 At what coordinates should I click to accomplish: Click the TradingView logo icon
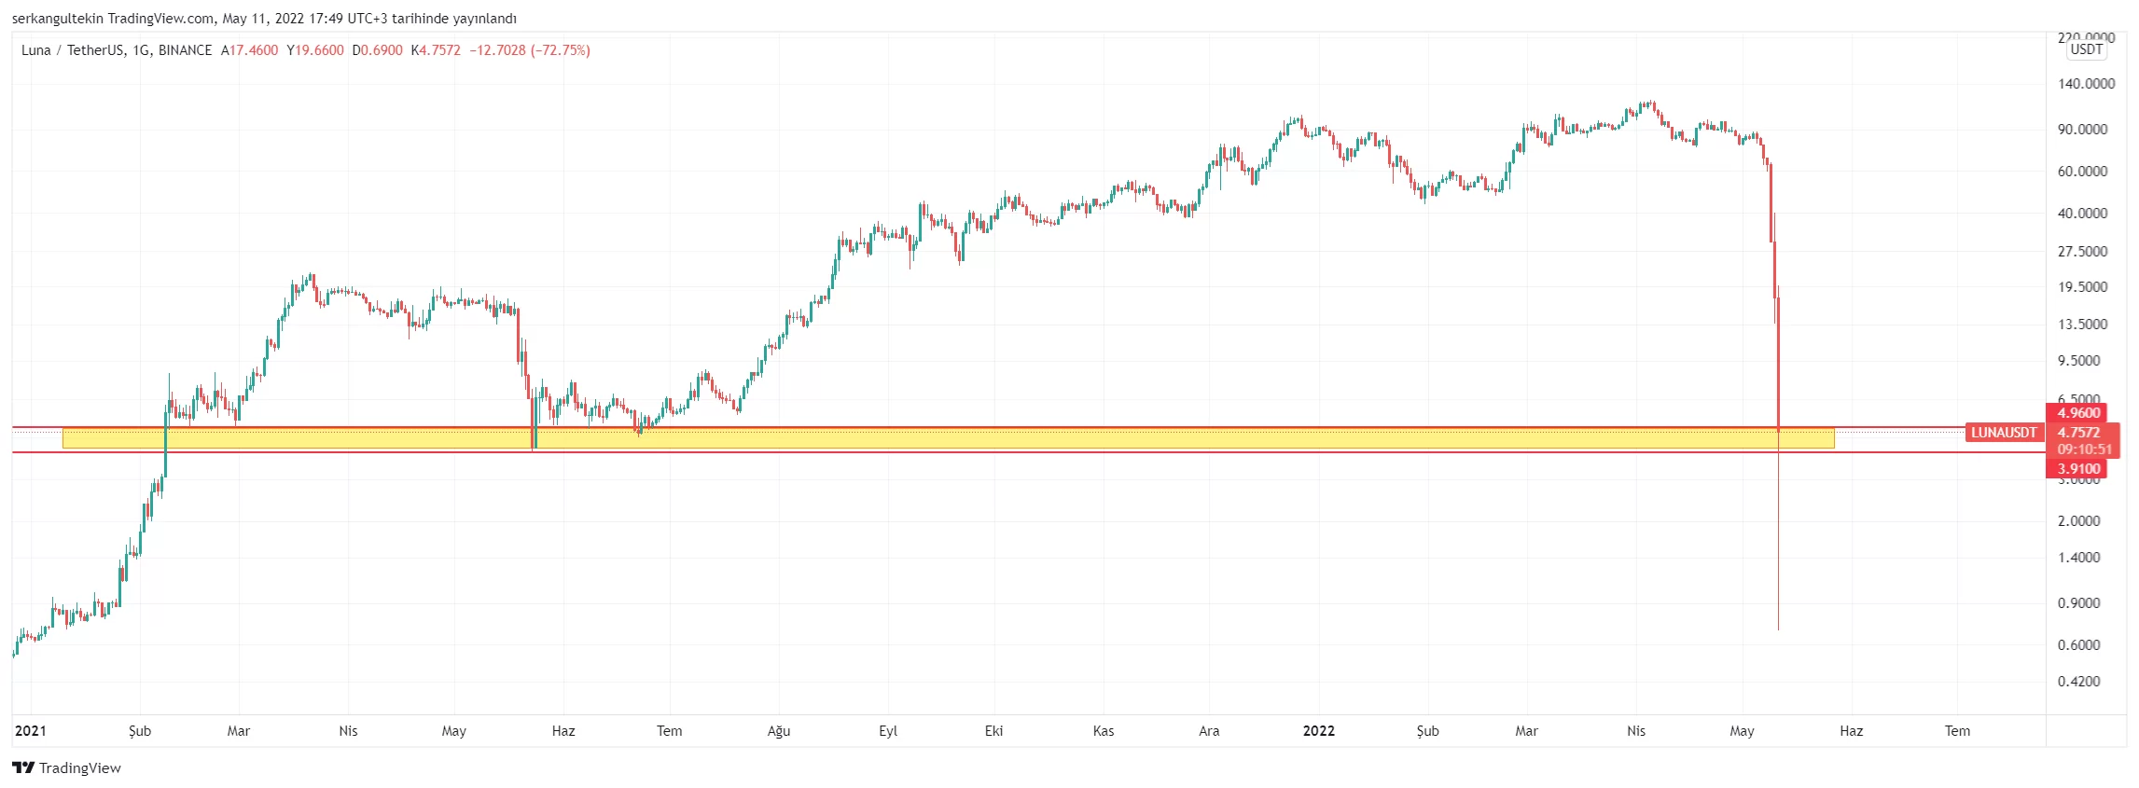(23, 767)
